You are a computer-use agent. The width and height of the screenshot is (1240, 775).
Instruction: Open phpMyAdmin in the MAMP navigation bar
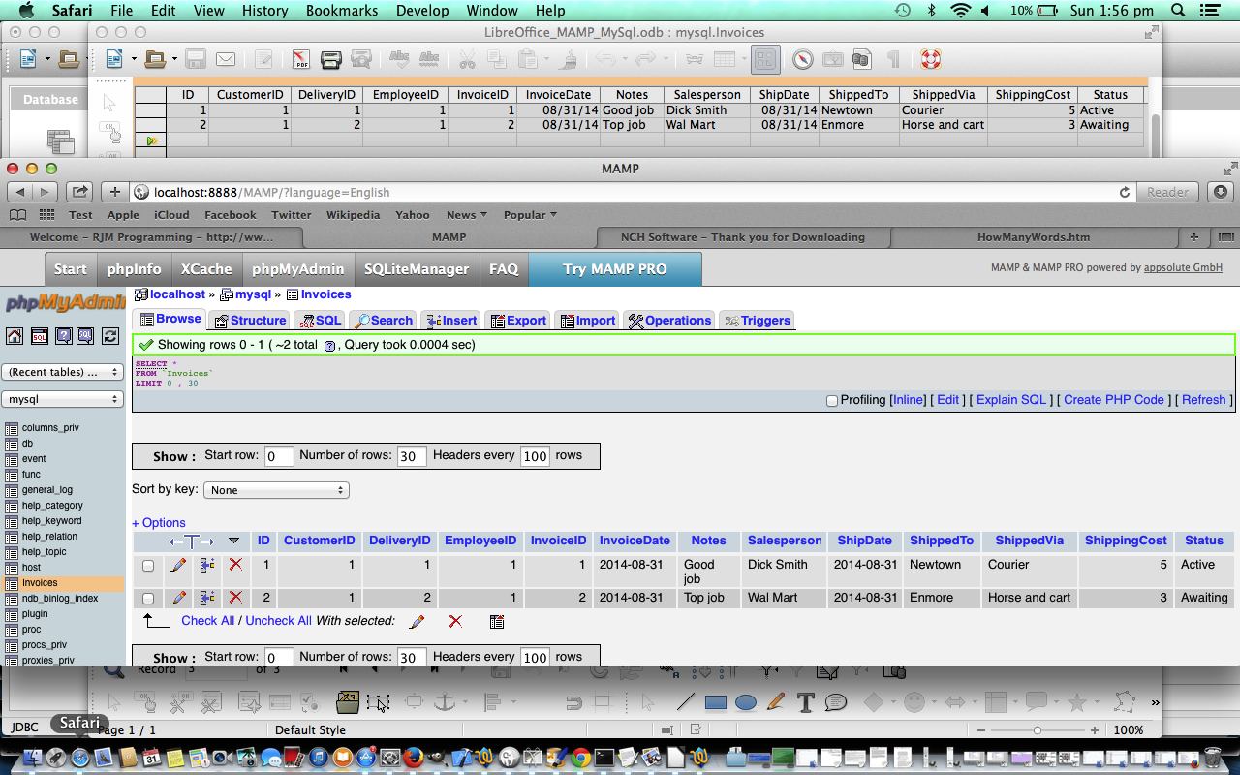point(297,269)
